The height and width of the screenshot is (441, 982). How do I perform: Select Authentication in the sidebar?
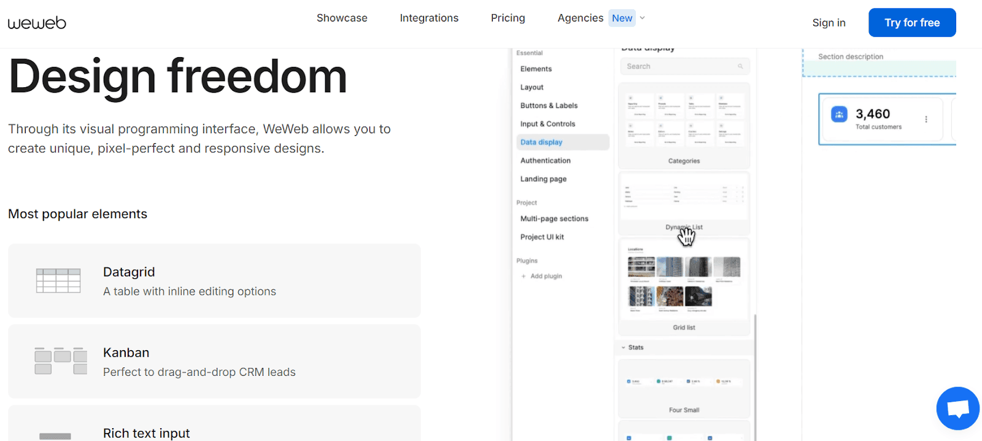pyautogui.click(x=545, y=160)
